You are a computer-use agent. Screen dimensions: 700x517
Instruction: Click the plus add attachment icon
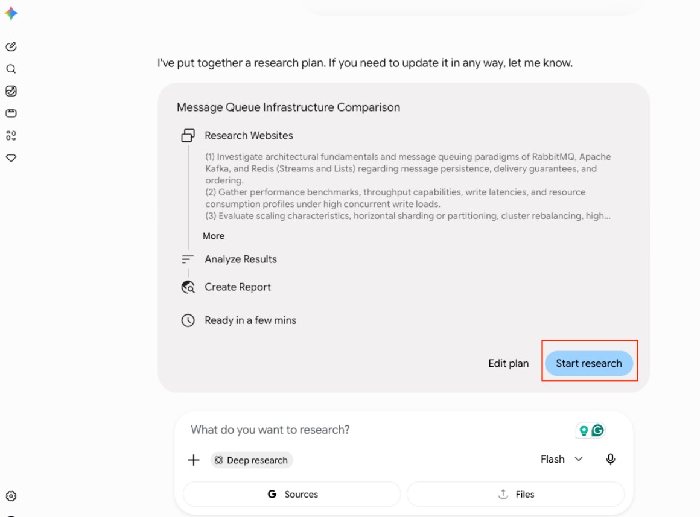pos(193,460)
